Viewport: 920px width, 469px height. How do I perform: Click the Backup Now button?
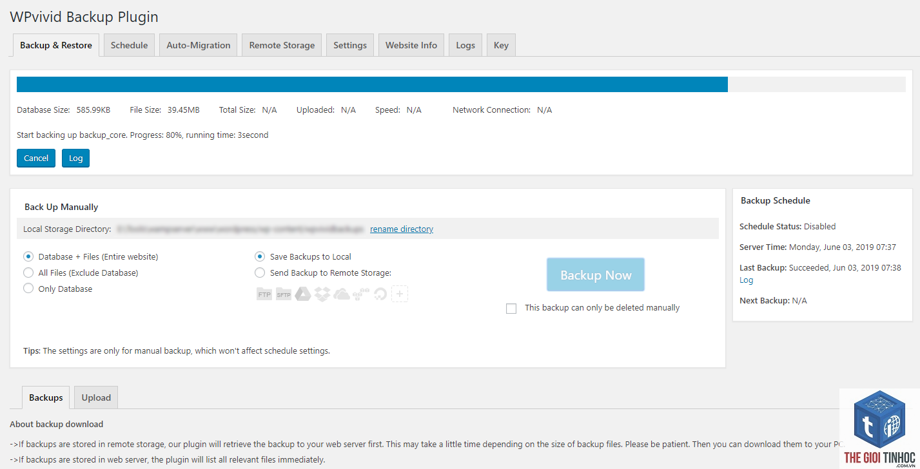point(596,275)
